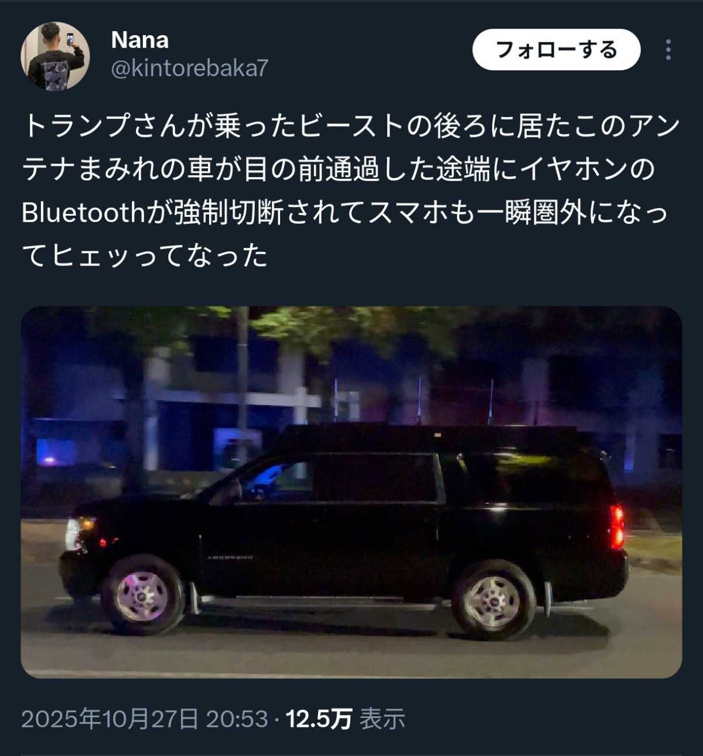The image size is (703, 756).
Task: Tap the フォローする follow button
Action: (557, 50)
